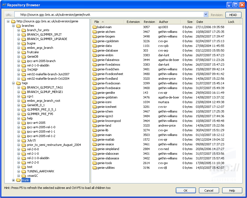The image size is (247, 198).
Task: Click the repository root folder icon
Action: coord(13,21)
